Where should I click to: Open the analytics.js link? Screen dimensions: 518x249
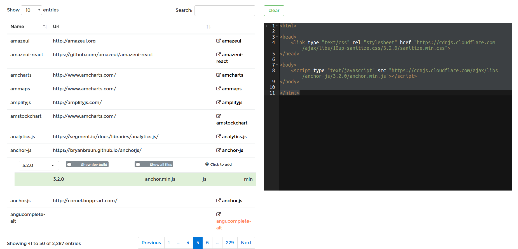[234, 137]
